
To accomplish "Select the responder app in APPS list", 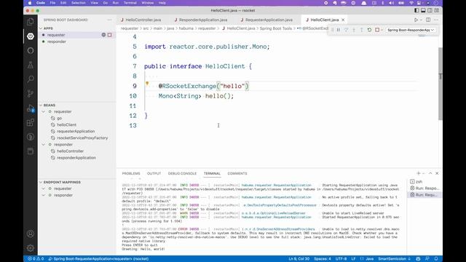I will (57, 41).
